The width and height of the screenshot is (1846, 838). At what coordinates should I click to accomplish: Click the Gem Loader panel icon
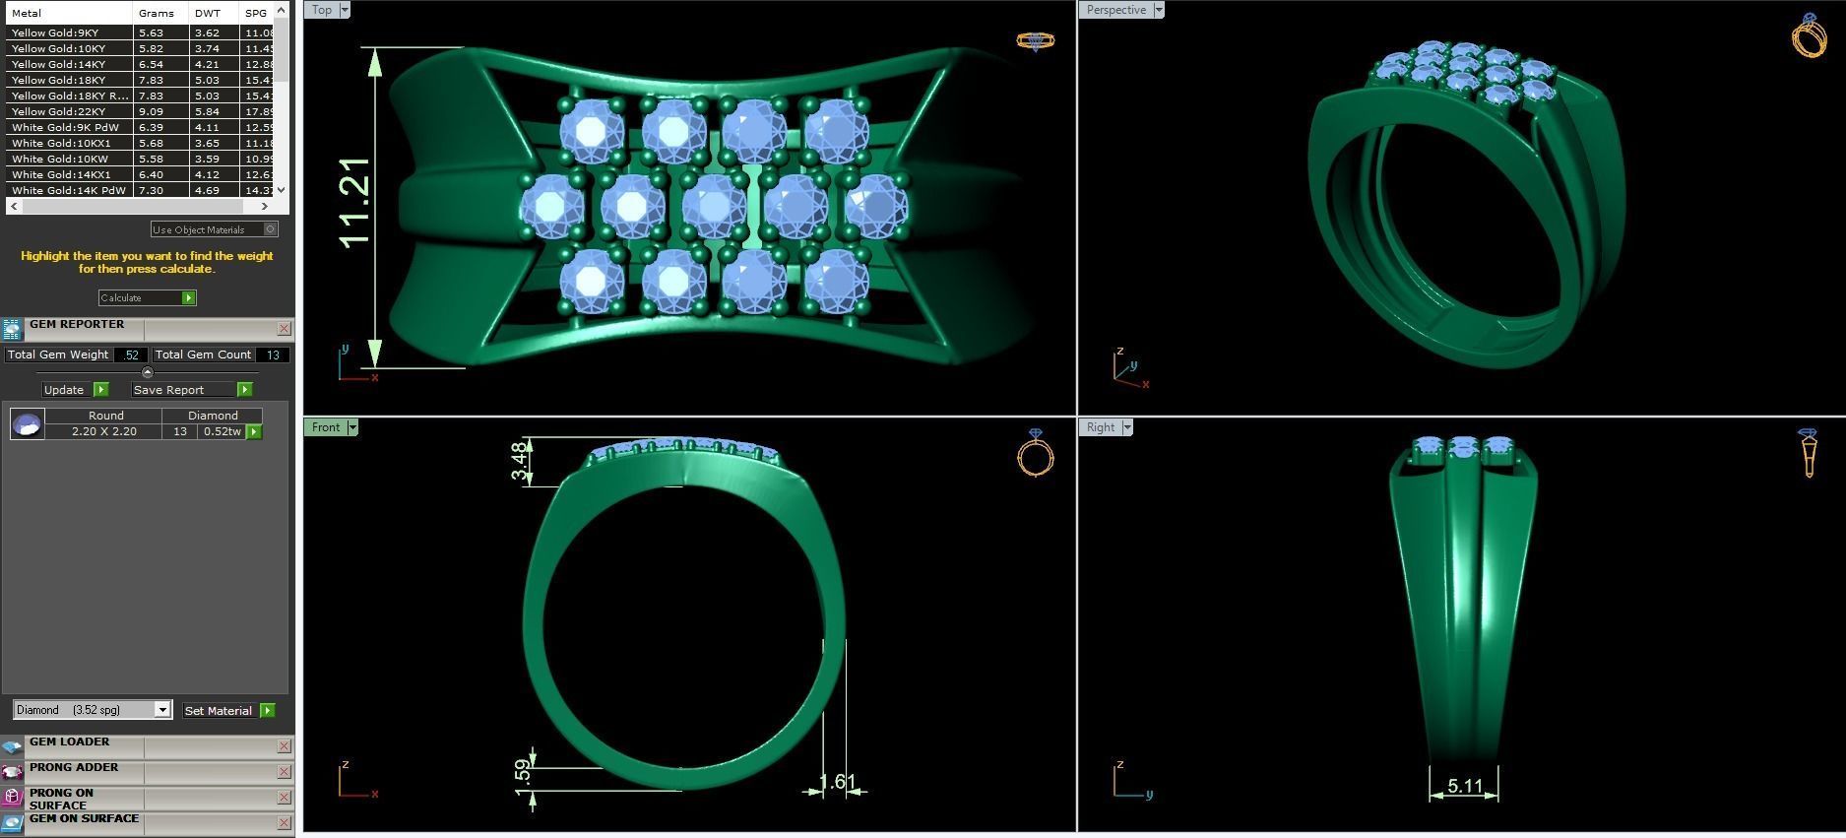[12, 746]
